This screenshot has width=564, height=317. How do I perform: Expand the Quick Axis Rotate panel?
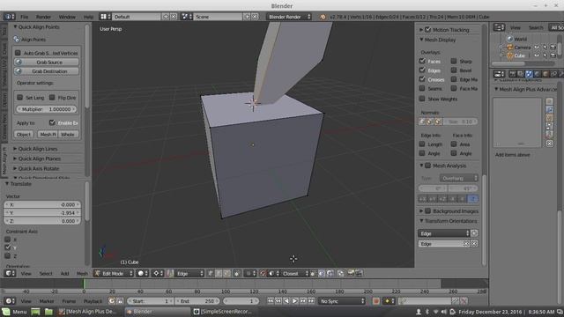(15, 168)
